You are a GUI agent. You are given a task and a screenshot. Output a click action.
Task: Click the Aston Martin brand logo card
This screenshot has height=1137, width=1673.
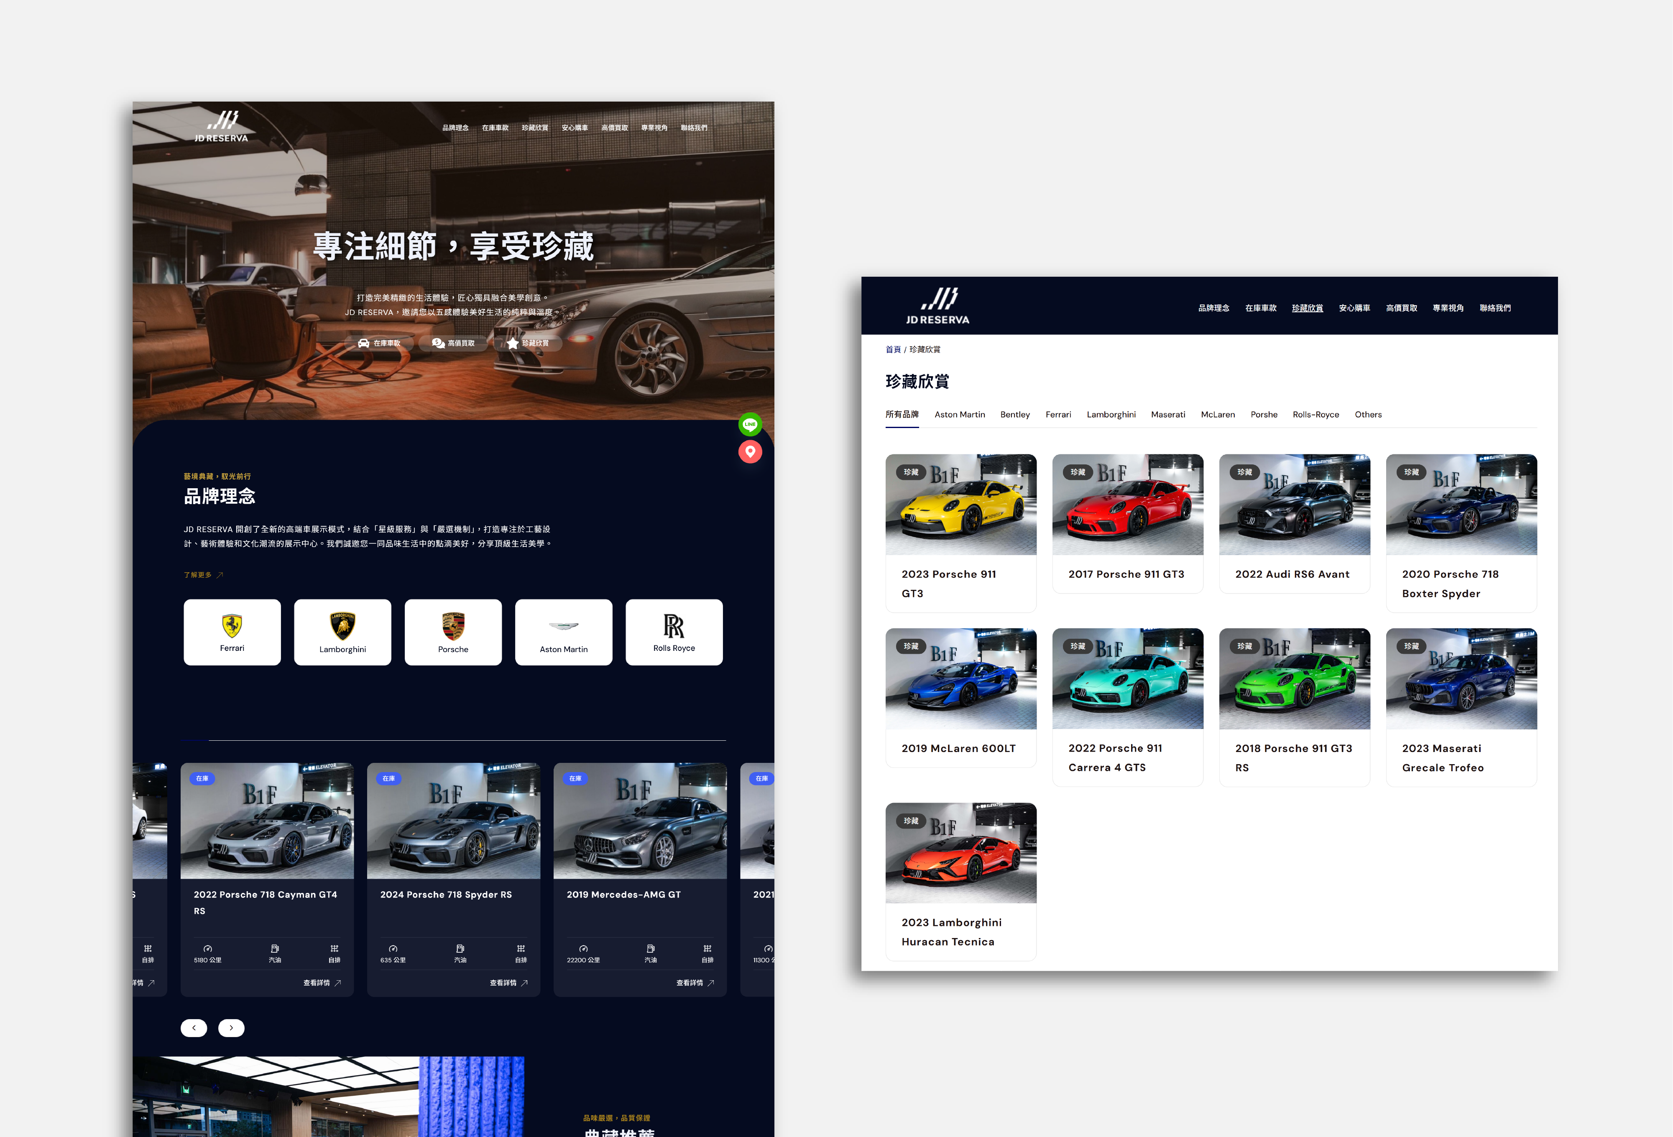click(x=564, y=632)
